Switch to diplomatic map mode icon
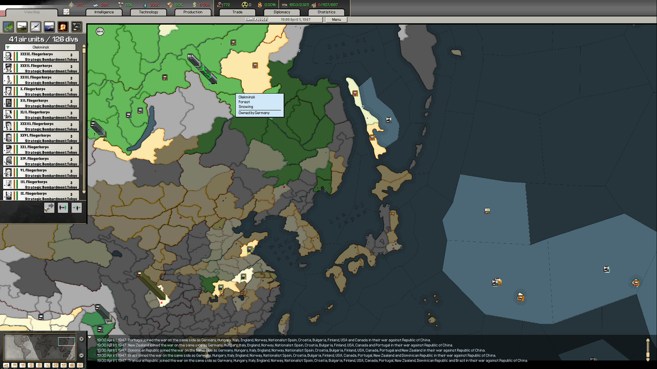This screenshot has width=657, height=369. coord(64,365)
